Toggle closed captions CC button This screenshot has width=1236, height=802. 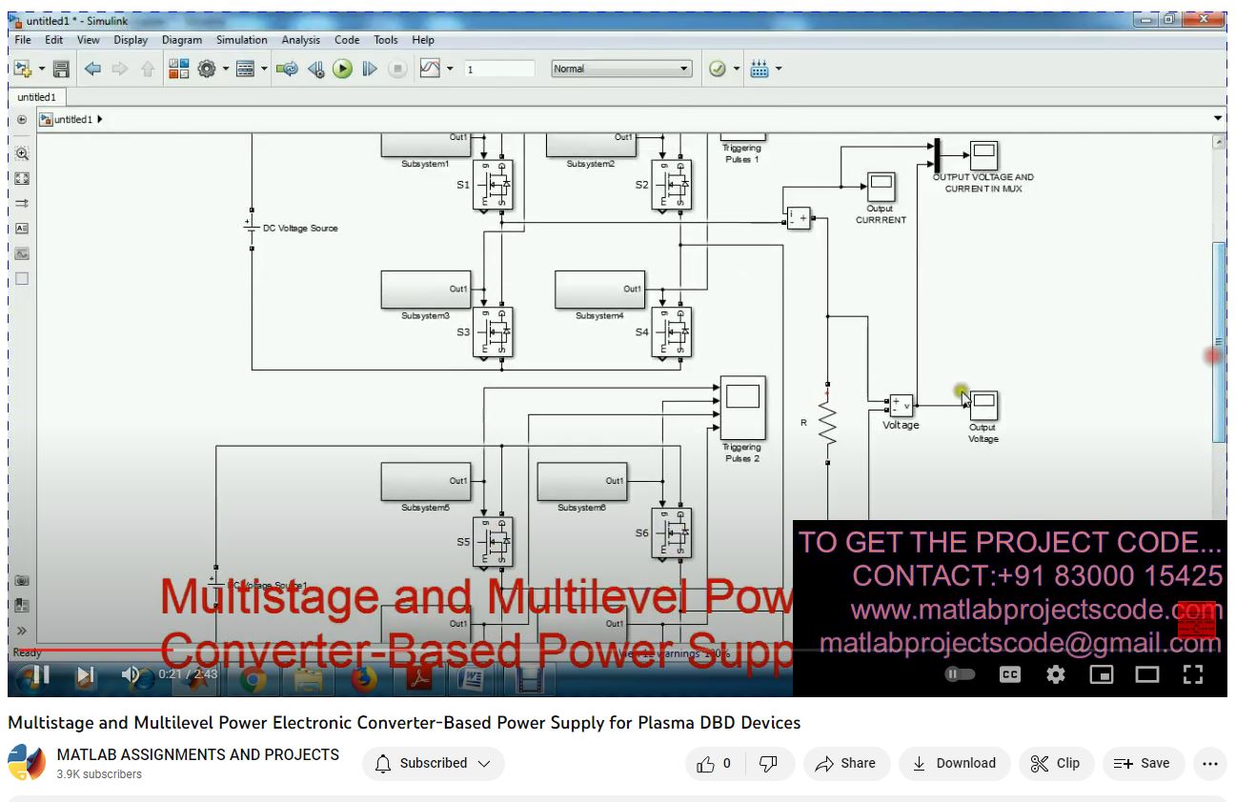1009,674
